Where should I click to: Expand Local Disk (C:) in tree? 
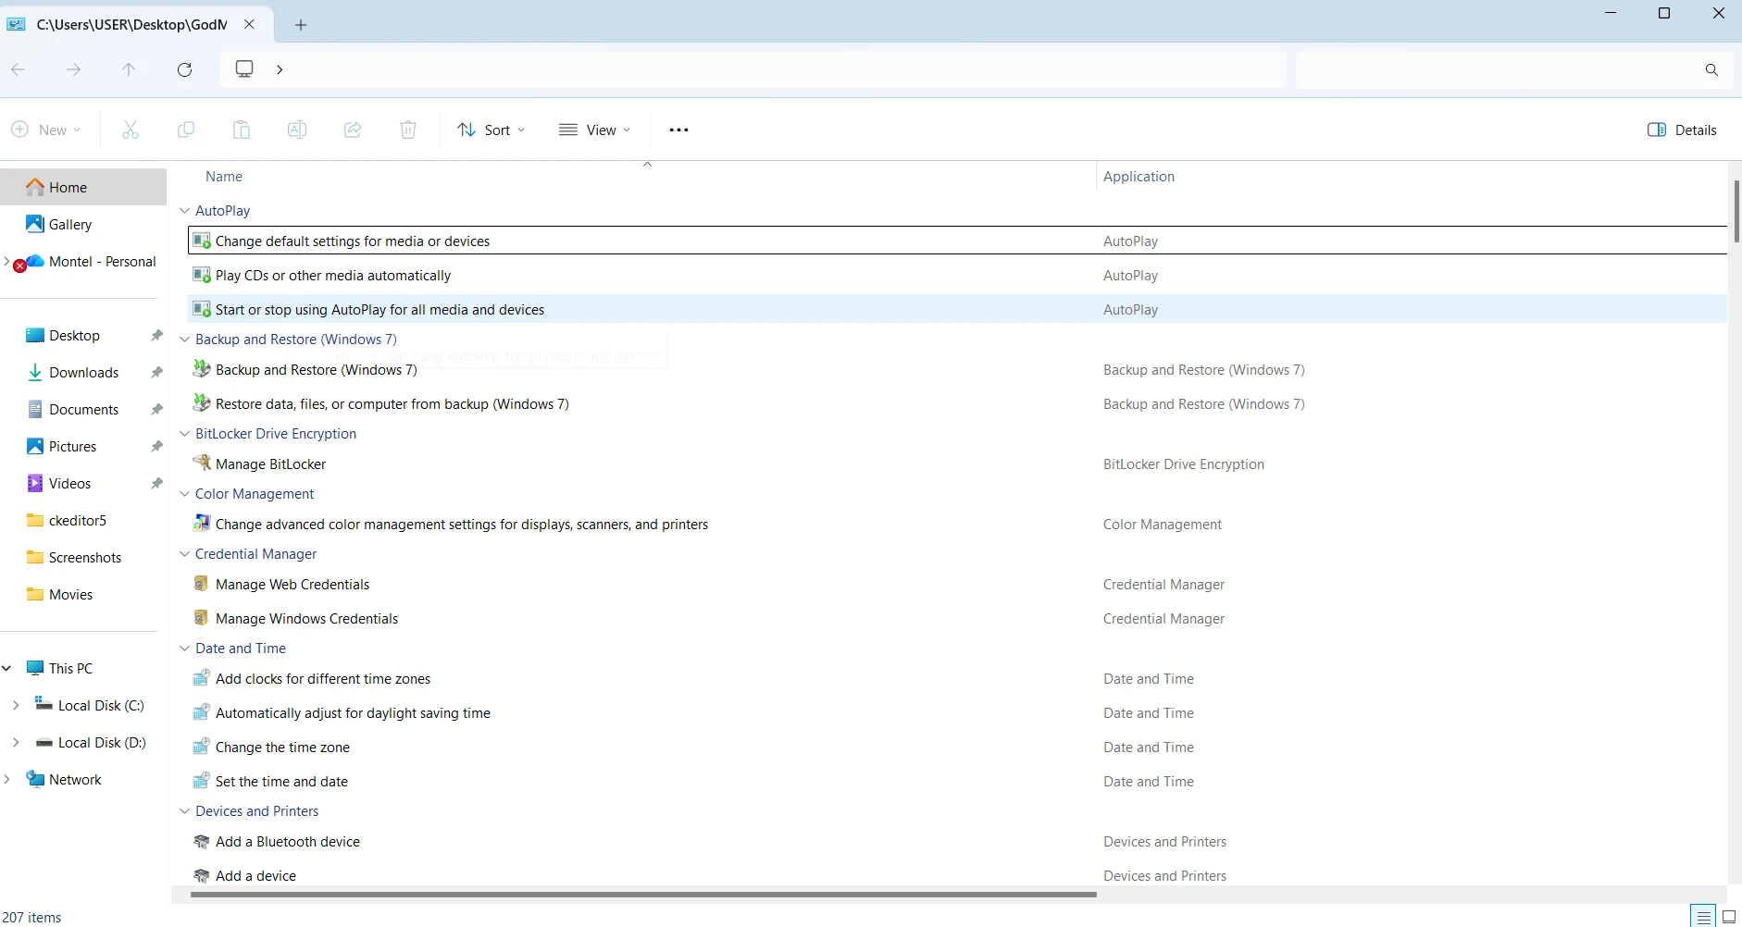click(x=16, y=705)
